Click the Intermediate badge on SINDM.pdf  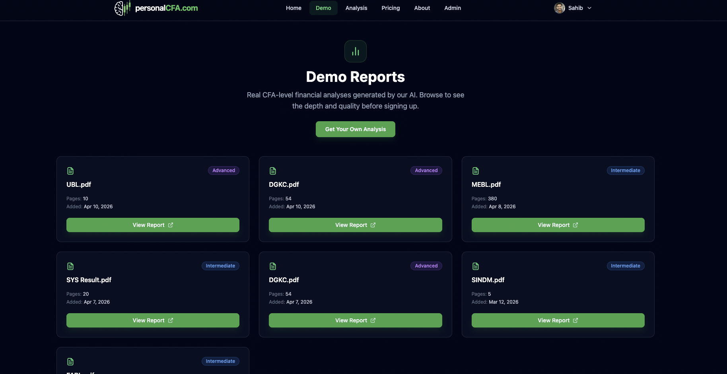pyautogui.click(x=626, y=266)
